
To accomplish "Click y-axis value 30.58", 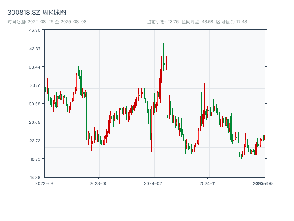I will (x=35, y=104).
